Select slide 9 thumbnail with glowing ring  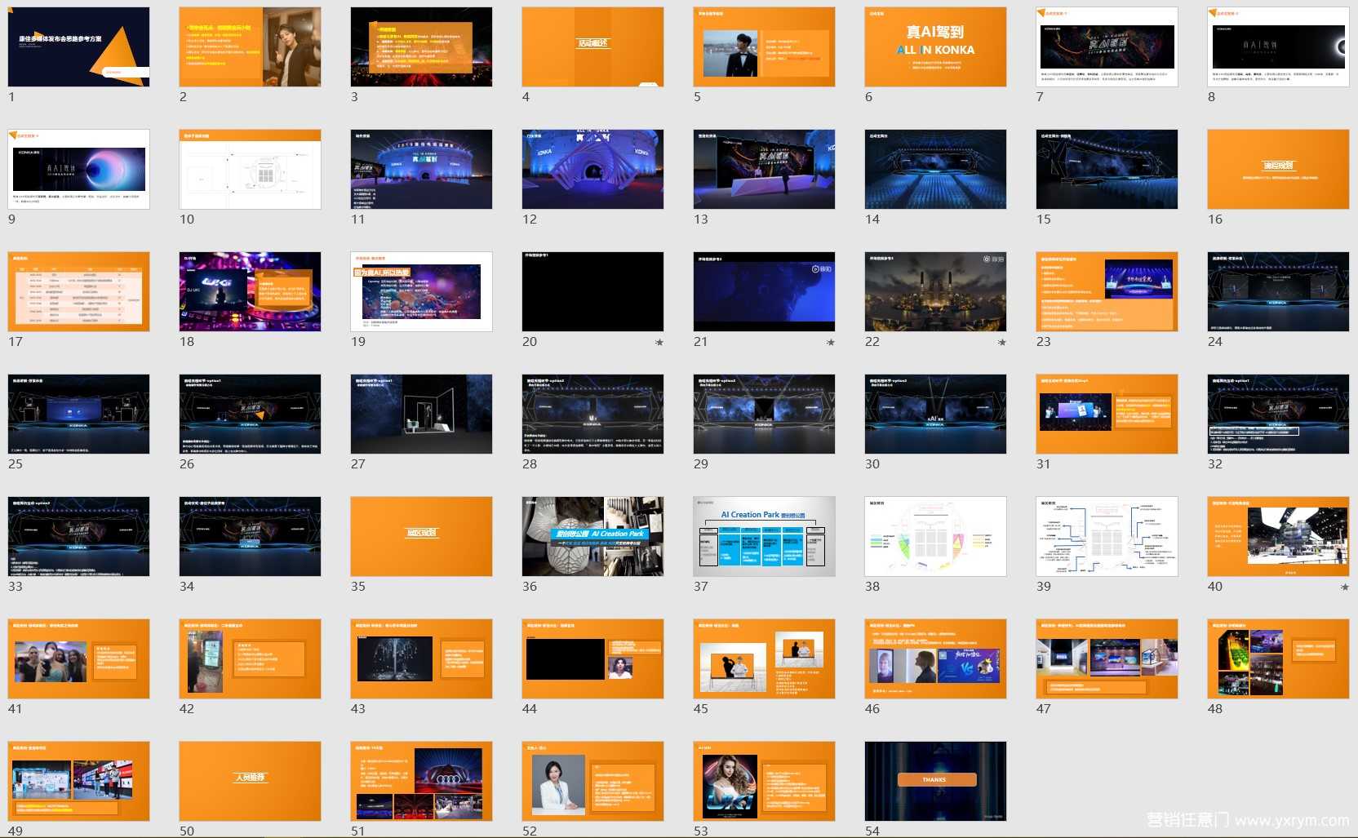(x=78, y=169)
